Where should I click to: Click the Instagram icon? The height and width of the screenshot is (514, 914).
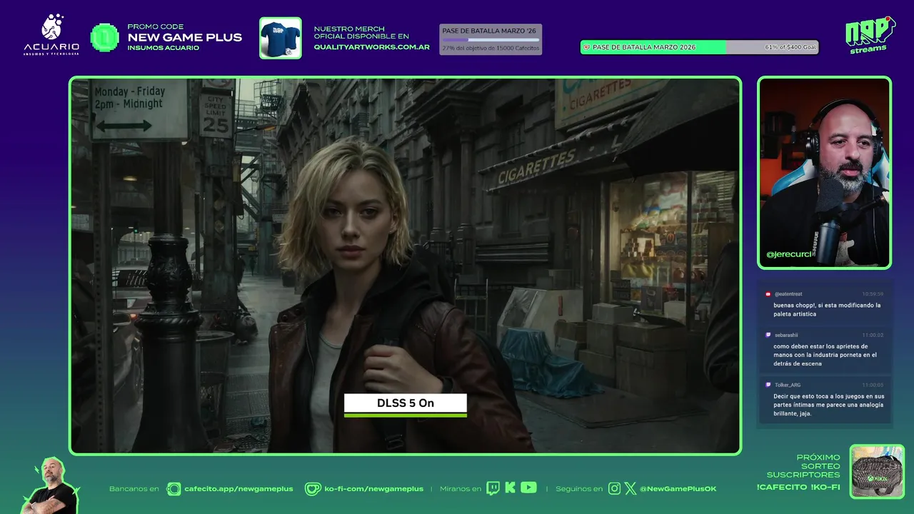[x=614, y=489]
